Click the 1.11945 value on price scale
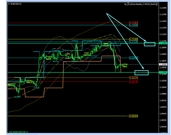The image size is (171, 135). click(163, 8)
